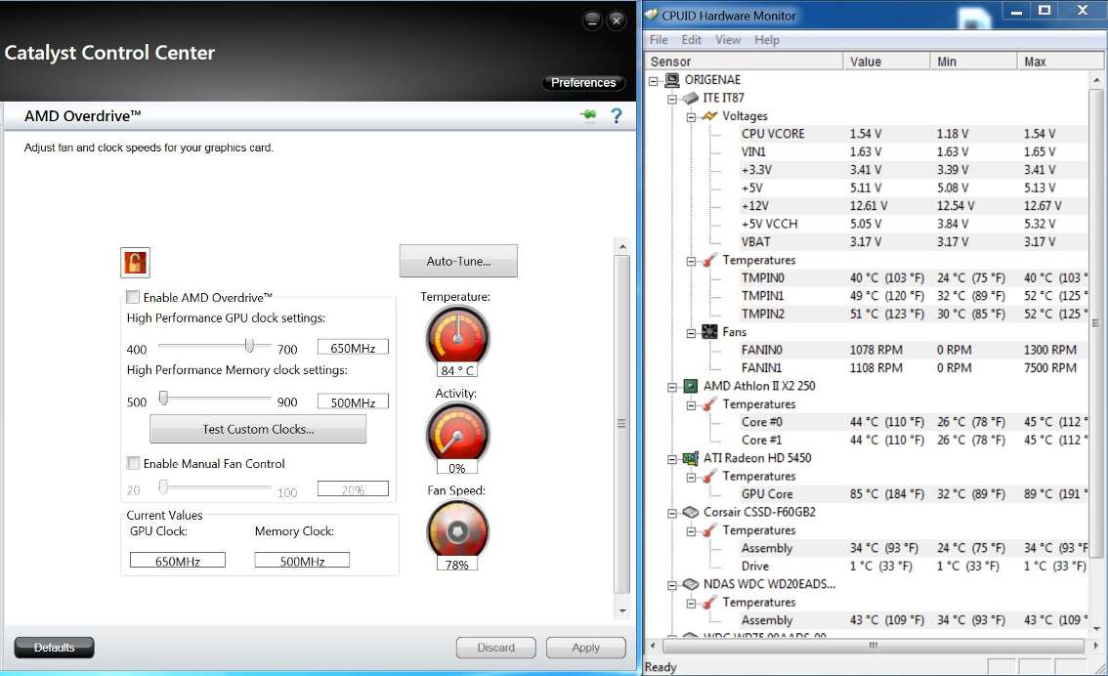Screen dimensions: 1108x676
Task: Click the thermometer icon beside ITE IT87 Temperatures
Action: coord(709,260)
